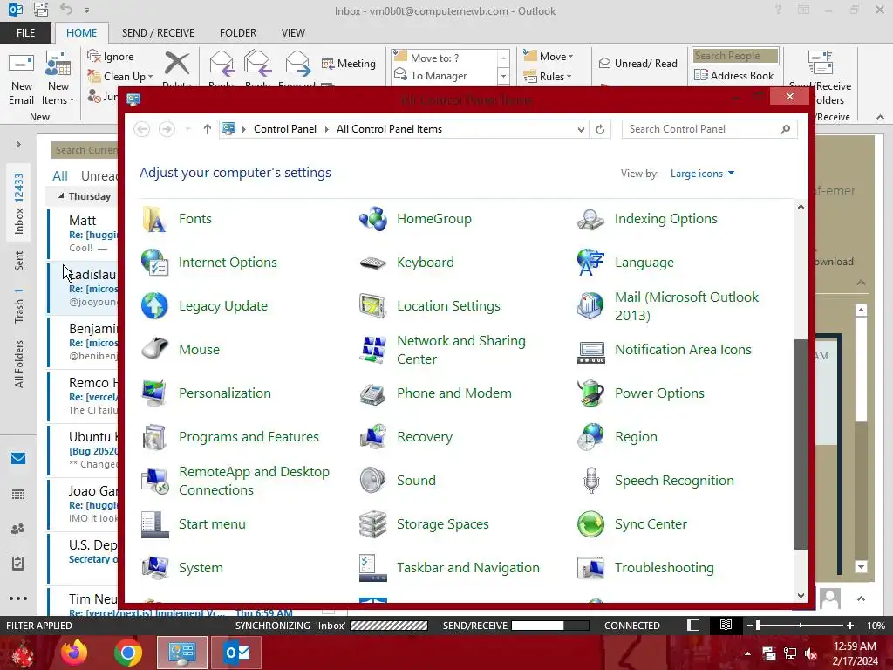893x670 pixels.
Task: Refresh the Control Panel view
Action: point(600,129)
